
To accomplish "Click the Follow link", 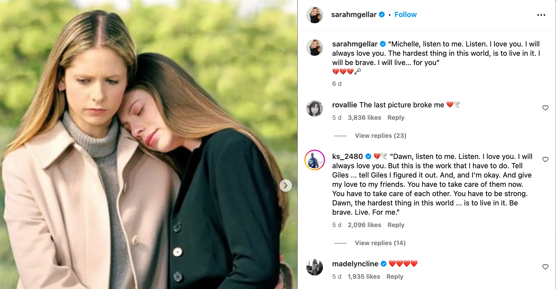I will pos(405,14).
